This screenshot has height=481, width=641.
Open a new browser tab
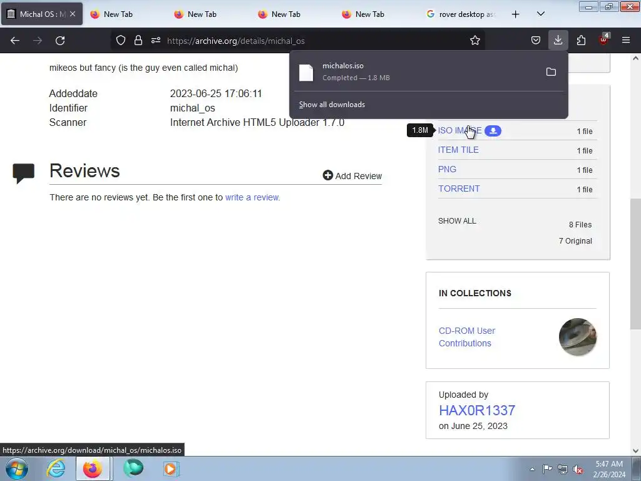pos(516,14)
